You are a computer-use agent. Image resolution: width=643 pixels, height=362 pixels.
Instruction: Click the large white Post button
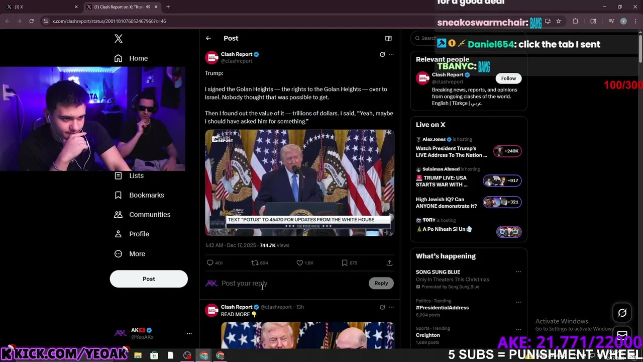(149, 279)
